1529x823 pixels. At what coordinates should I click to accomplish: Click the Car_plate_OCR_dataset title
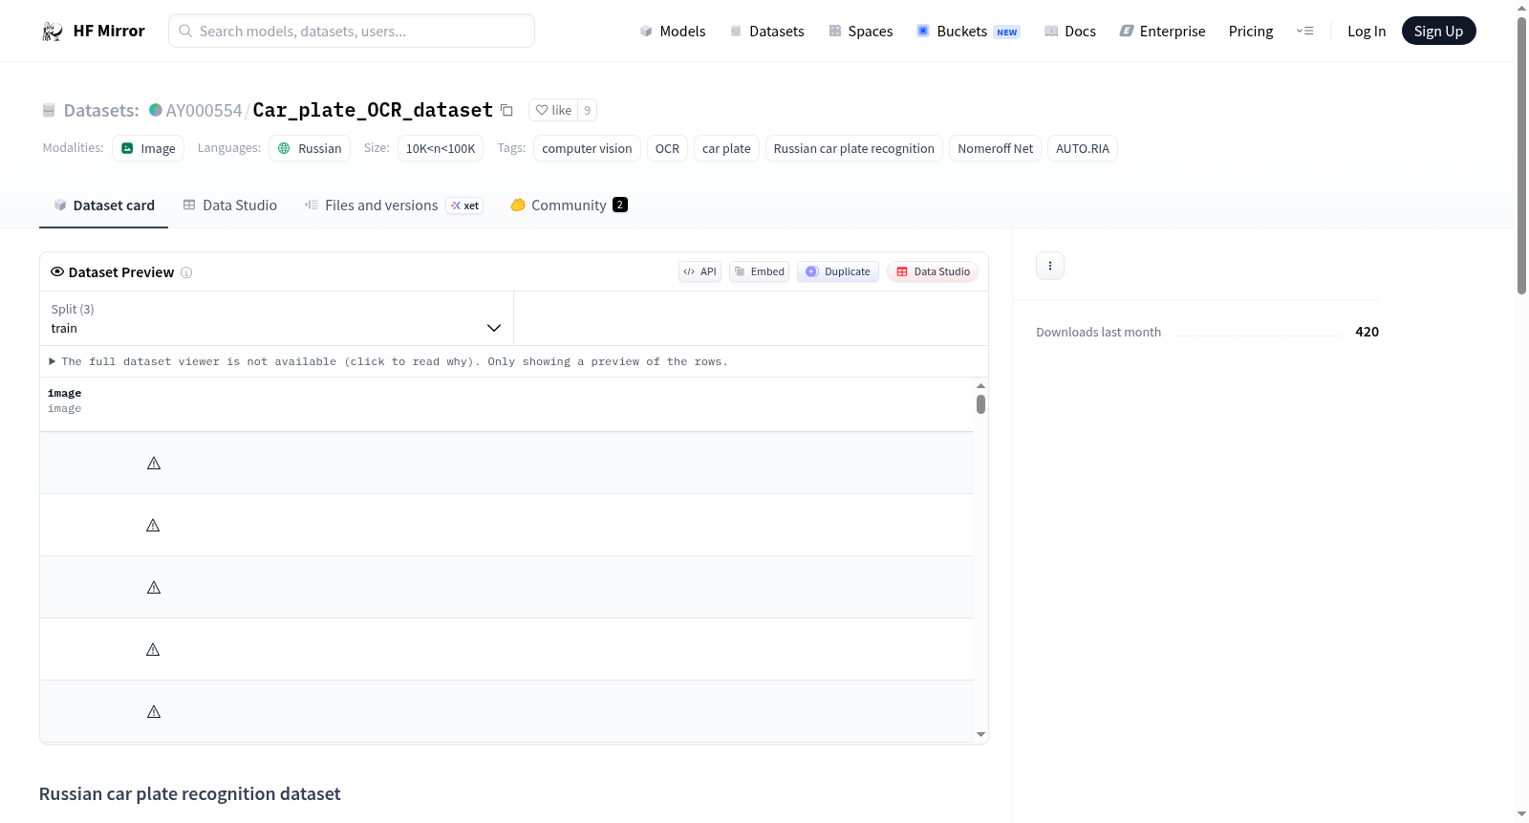(x=373, y=110)
